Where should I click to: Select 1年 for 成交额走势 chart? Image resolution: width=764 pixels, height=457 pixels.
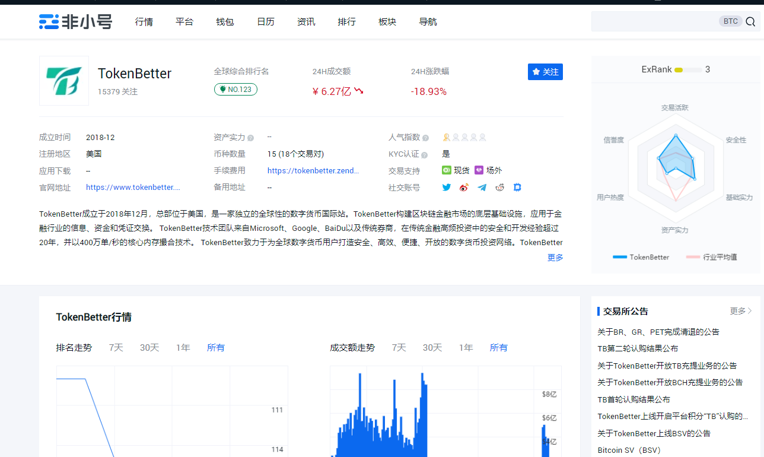pos(466,348)
